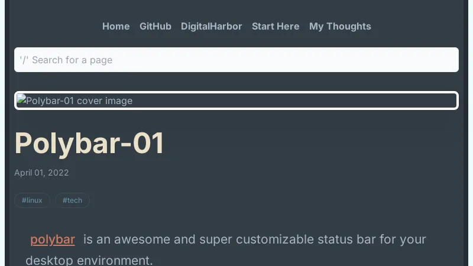The image size is (473, 266).
Task: Open the GitHub navigation link
Action: coord(155,26)
